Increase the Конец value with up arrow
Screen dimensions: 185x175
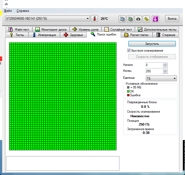click(165, 70)
